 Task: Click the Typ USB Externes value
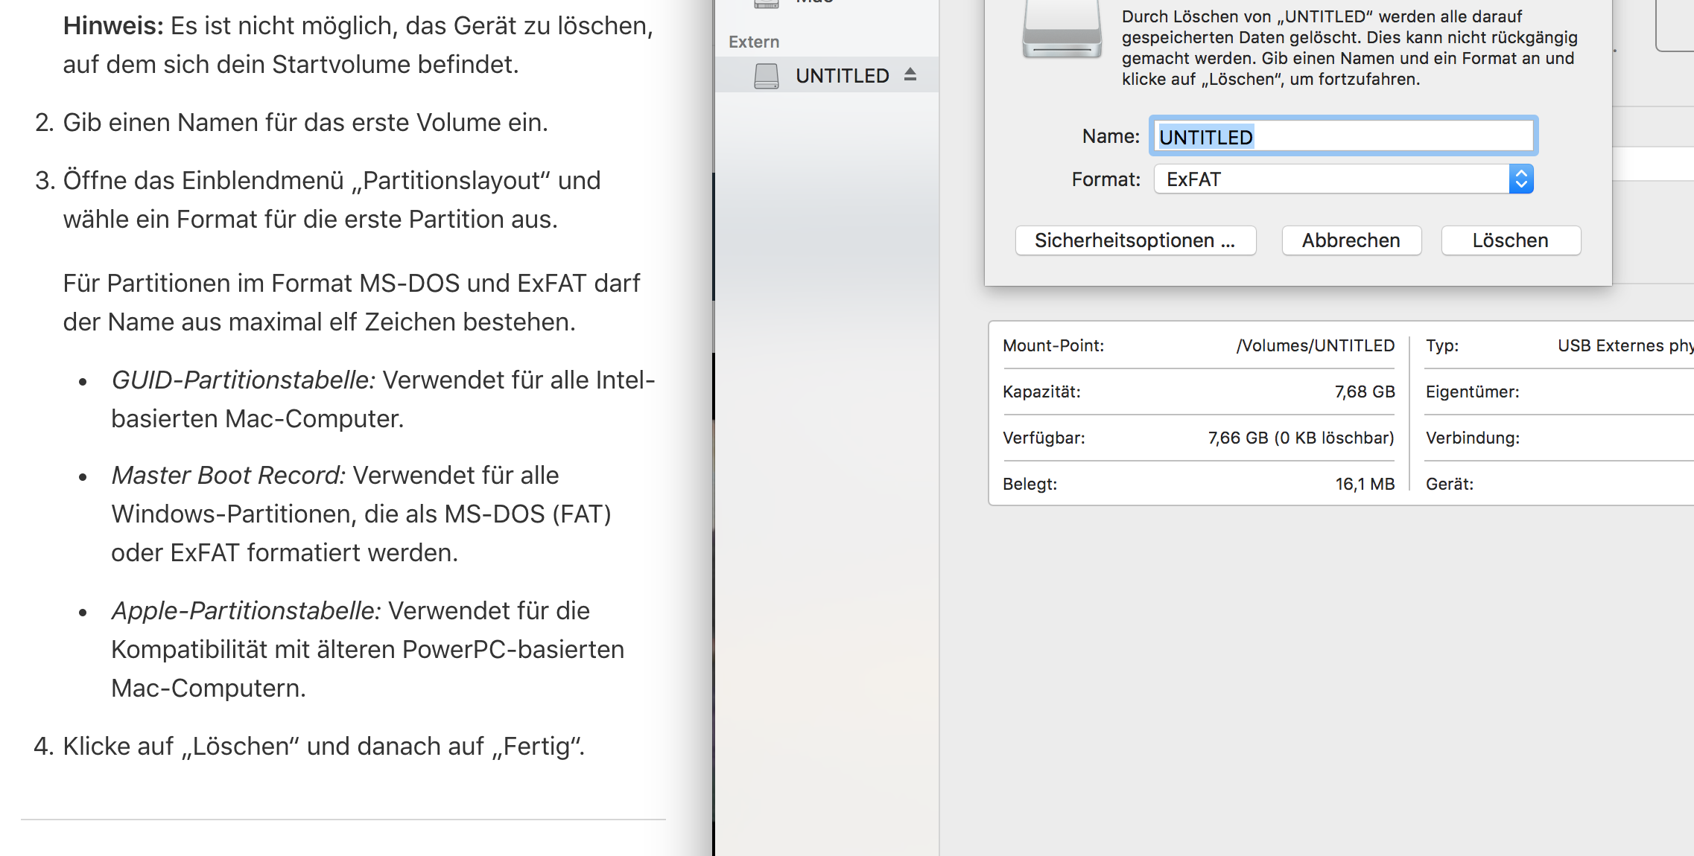(x=1624, y=345)
